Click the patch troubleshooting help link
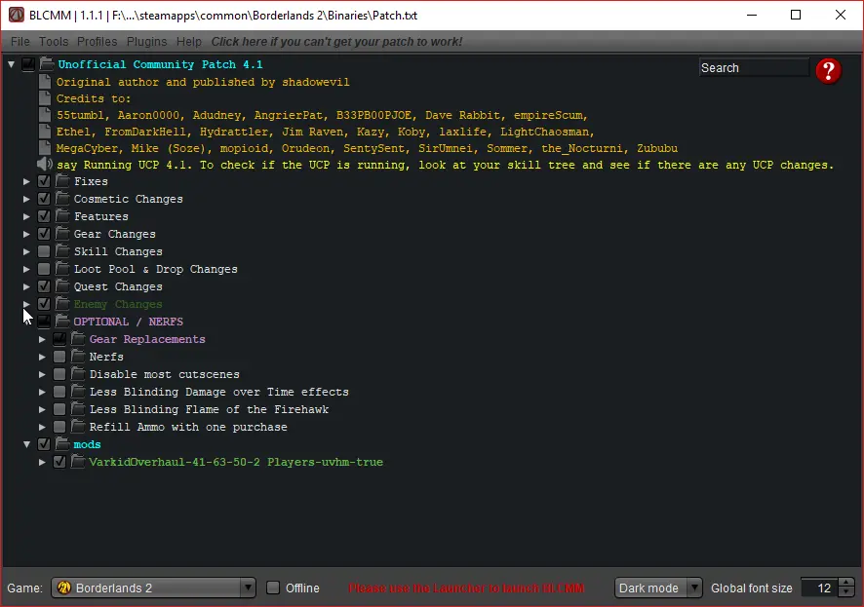Image resolution: width=864 pixels, height=607 pixels. point(336,42)
